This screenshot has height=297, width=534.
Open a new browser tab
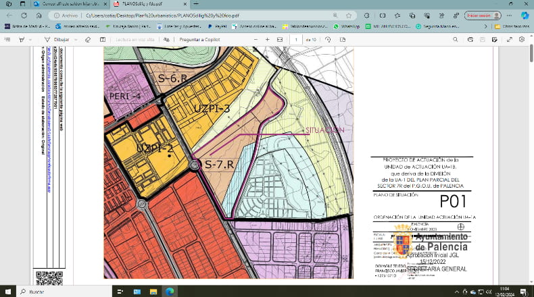(x=196, y=4)
